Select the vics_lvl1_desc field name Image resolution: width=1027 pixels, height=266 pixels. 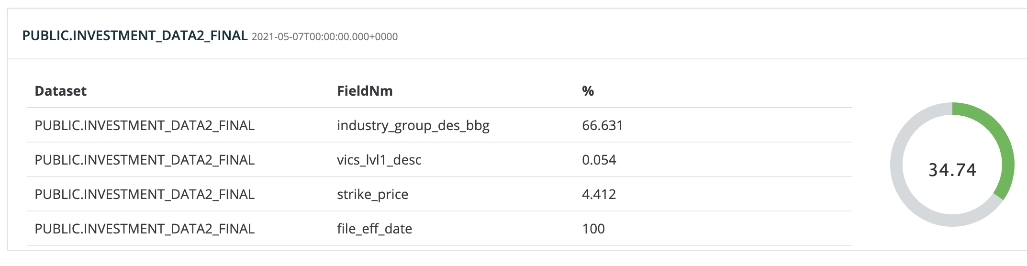click(379, 160)
